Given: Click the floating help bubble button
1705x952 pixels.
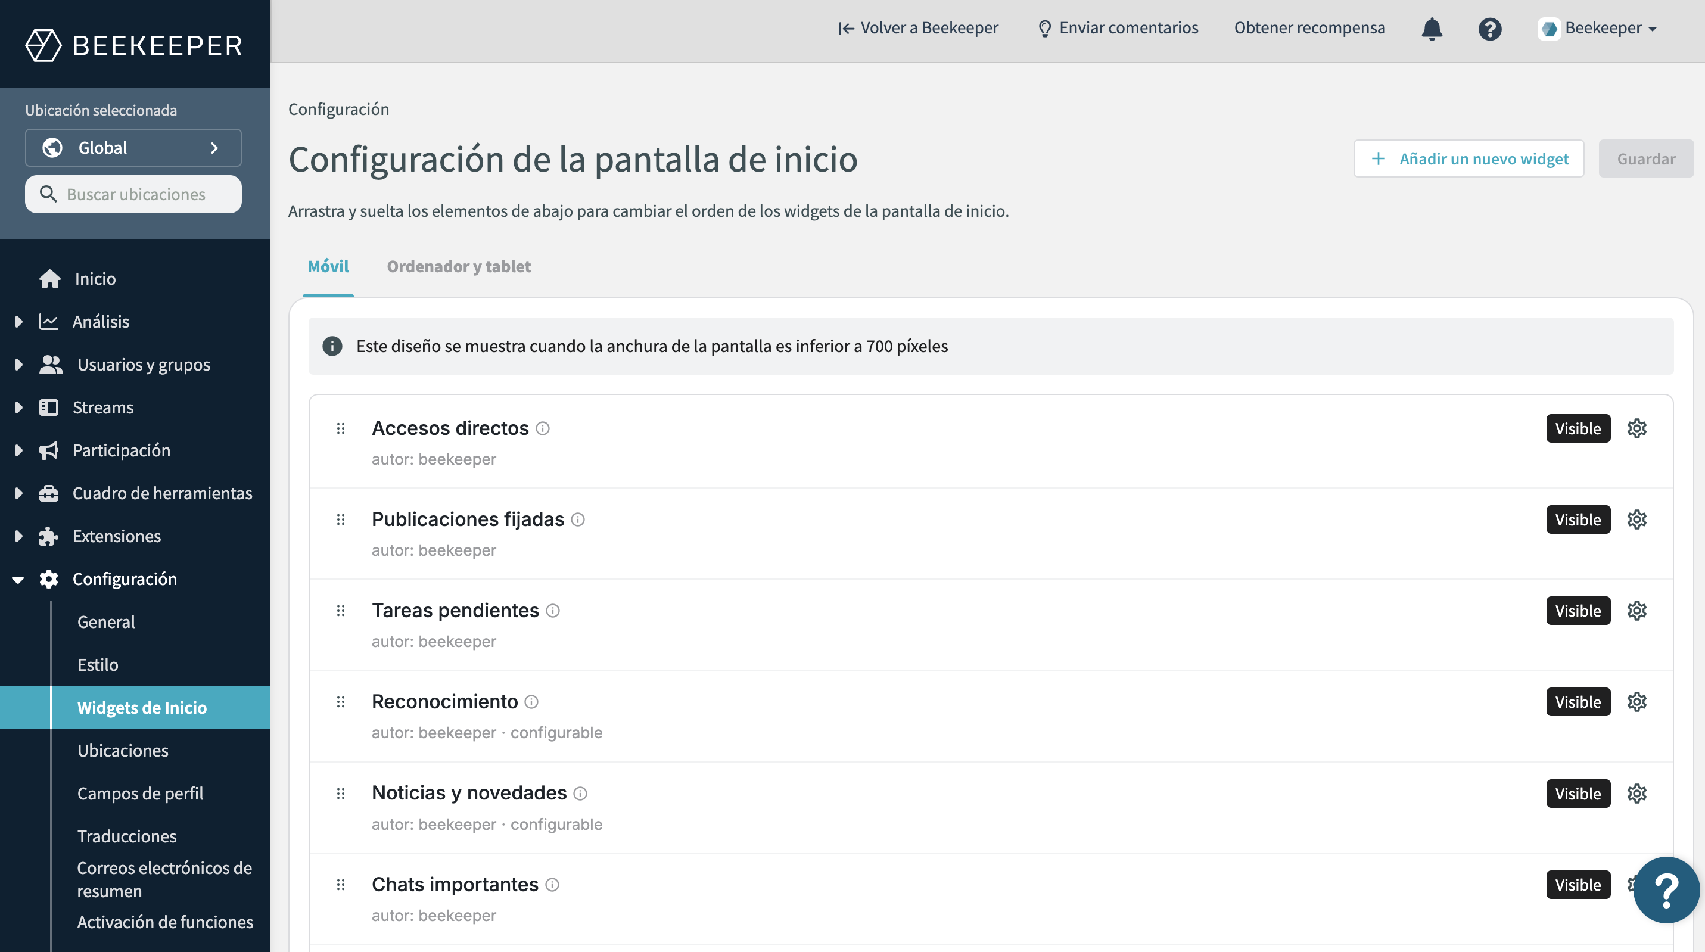Looking at the screenshot, I should point(1666,890).
